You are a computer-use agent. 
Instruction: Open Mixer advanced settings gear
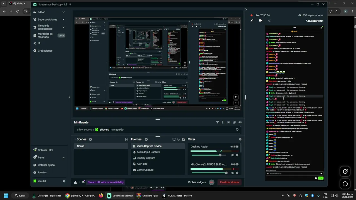[x=240, y=139]
